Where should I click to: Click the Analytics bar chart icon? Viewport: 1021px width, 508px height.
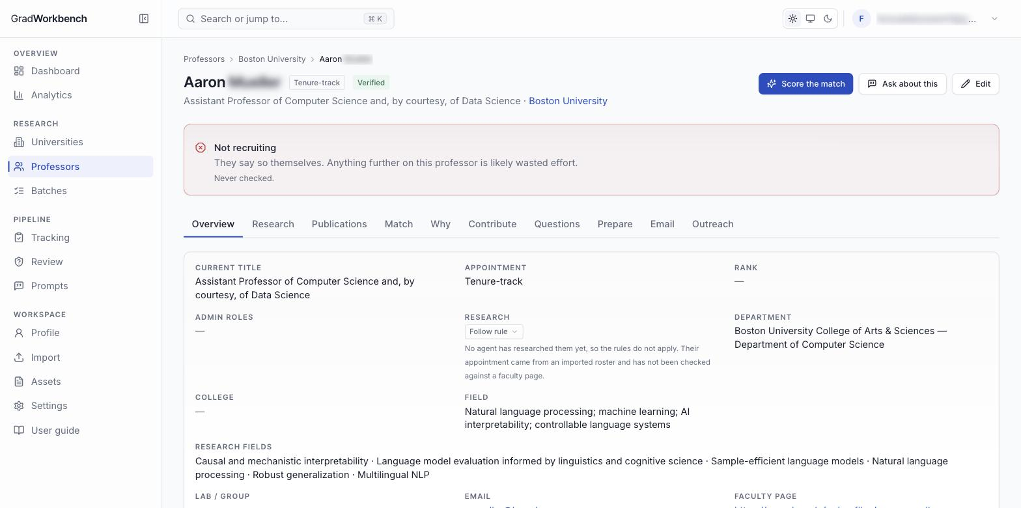(19, 95)
